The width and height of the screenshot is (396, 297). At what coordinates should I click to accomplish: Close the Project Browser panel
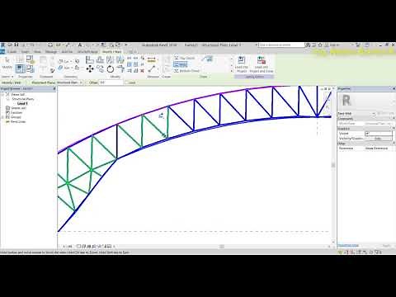click(54, 88)
